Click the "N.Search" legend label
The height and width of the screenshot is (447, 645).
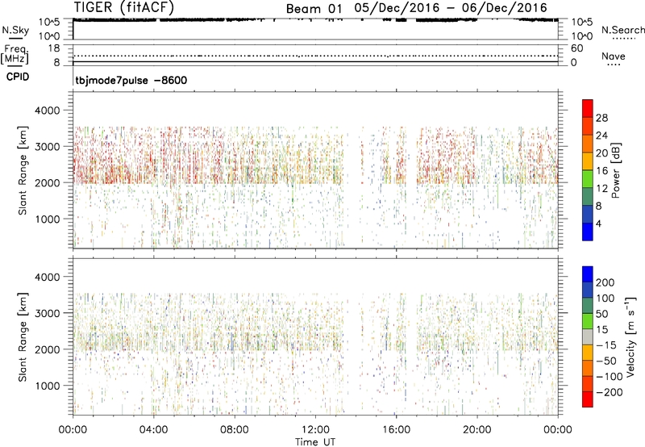pyautogui.click(x=623, y=30)
